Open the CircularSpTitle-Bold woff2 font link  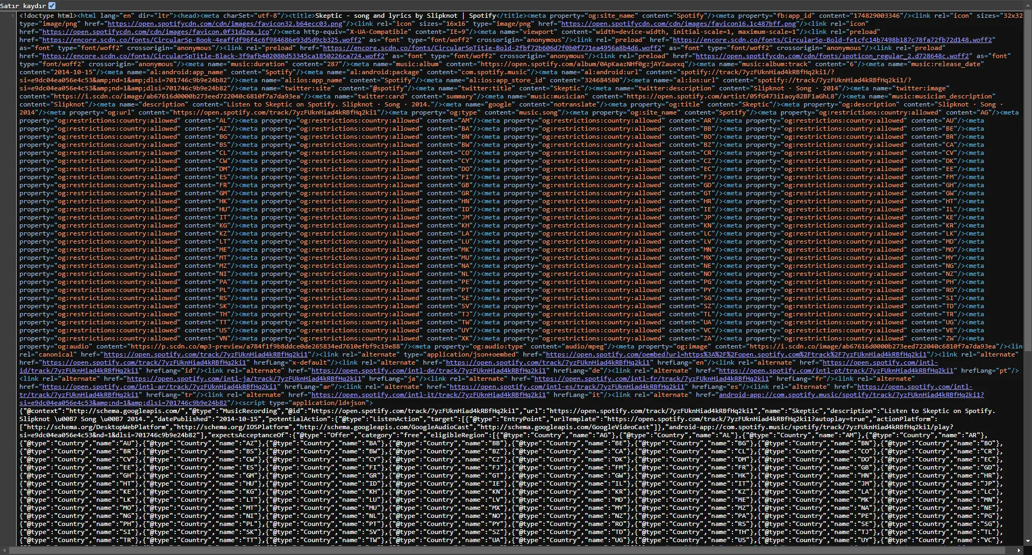coord(492,48)
